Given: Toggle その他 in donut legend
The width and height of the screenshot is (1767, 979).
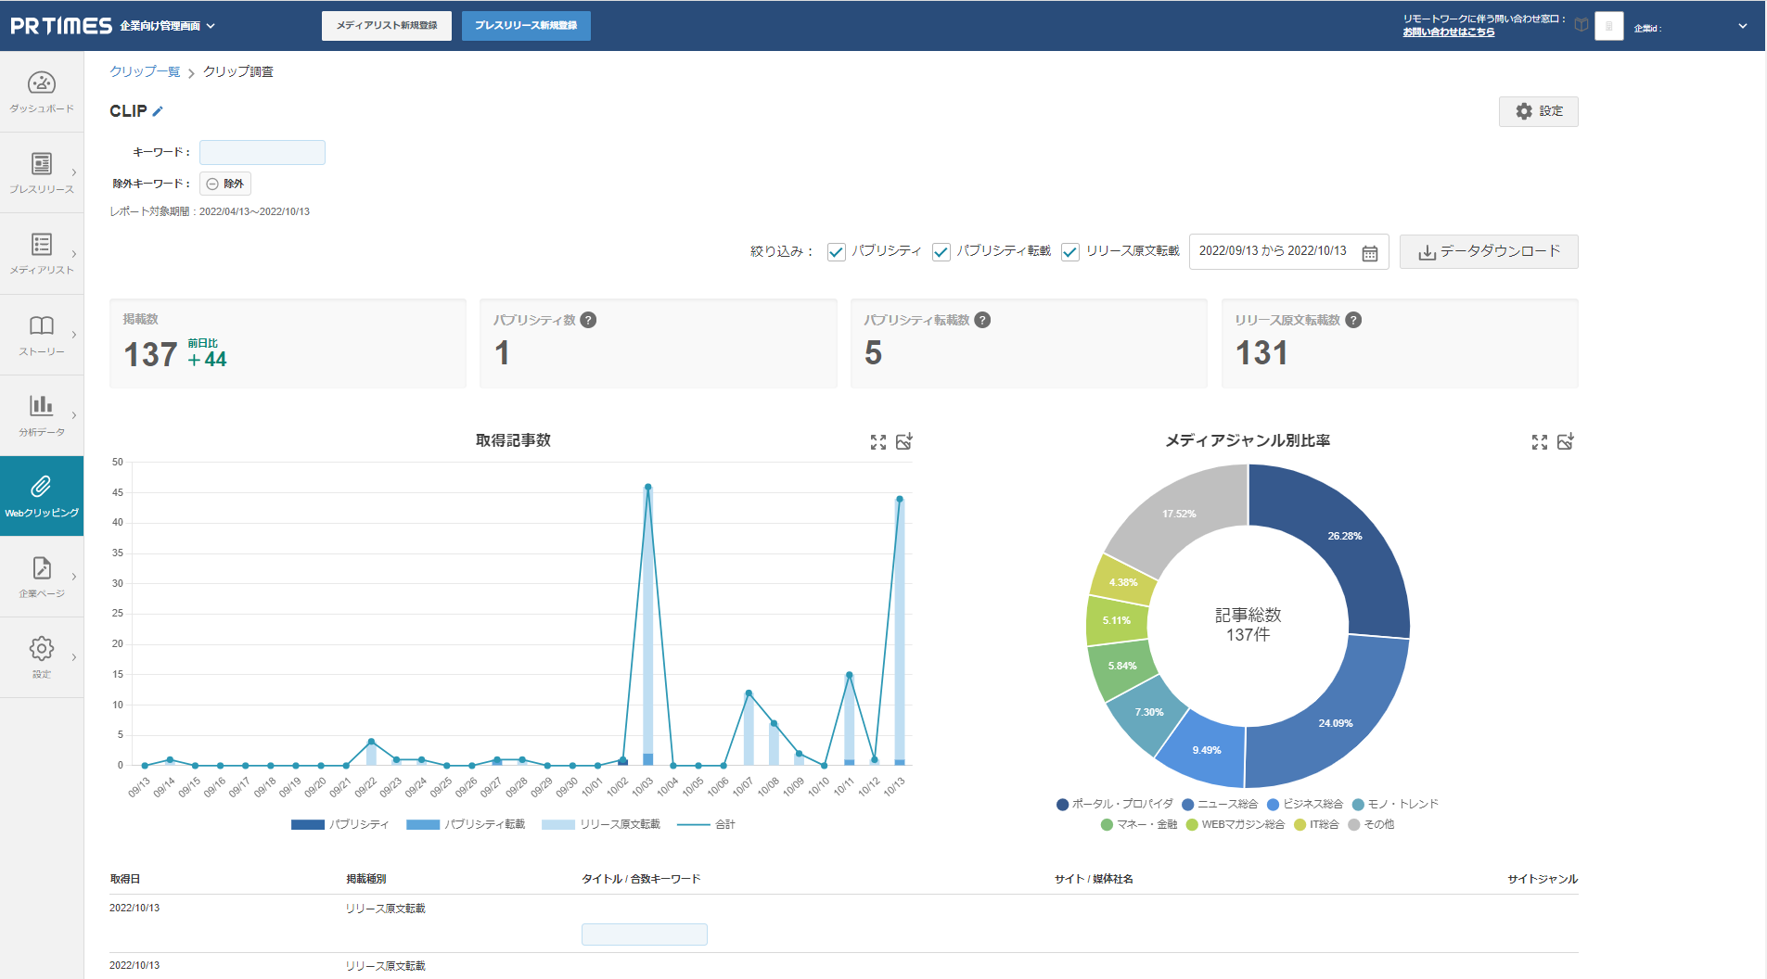Looking at the screenshot, I should pyautogui.click(x=1371, y=824).
